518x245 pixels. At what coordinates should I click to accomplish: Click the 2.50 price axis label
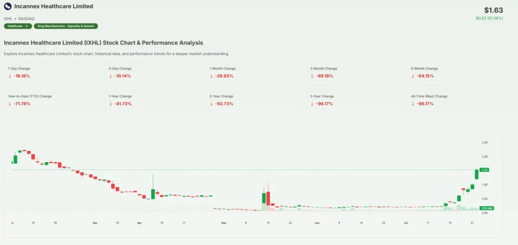tap(485, 142)
